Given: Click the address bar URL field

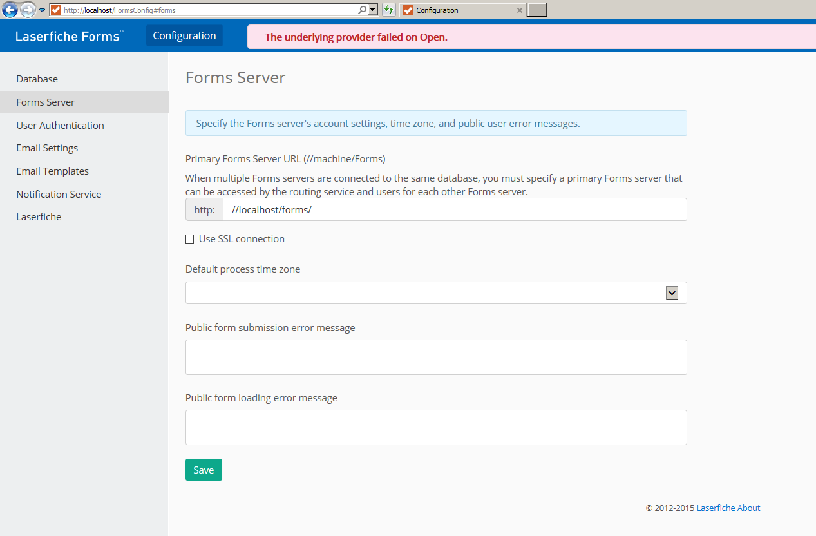Looking at the screenshot, I should (209, 10).
